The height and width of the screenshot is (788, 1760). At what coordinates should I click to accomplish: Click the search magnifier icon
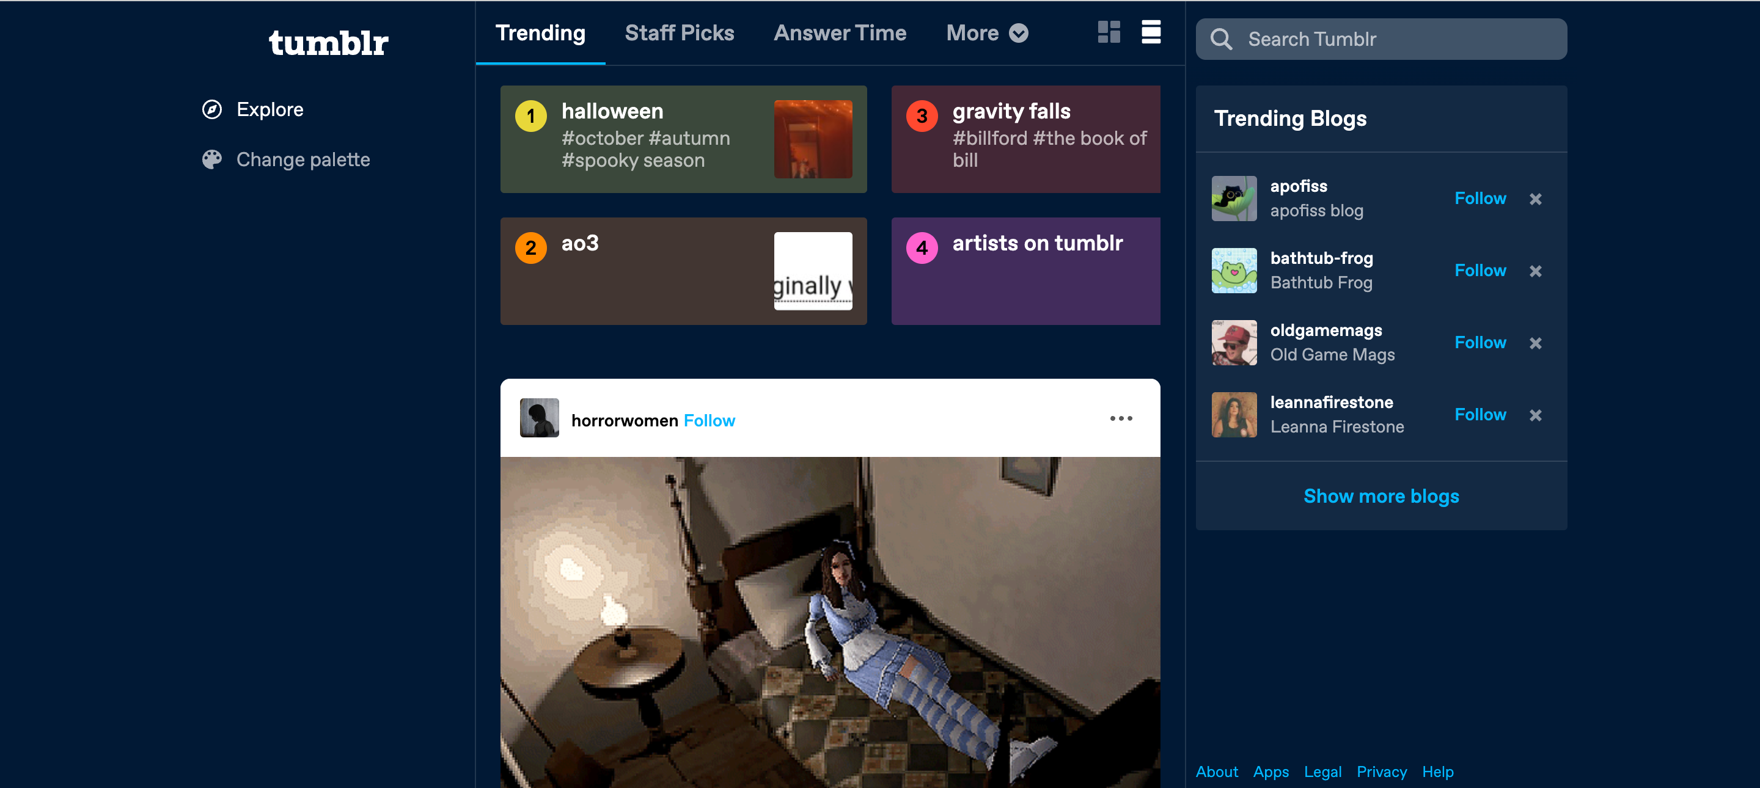(x=1221, y=39)
